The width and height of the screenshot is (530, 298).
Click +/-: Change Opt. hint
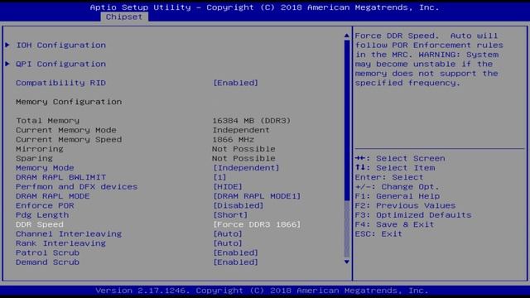(397, 187)
